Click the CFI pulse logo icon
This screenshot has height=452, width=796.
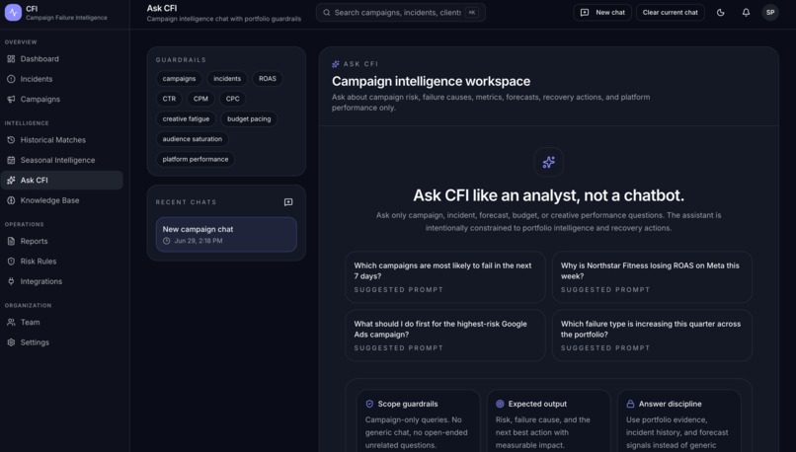[13, 12]
